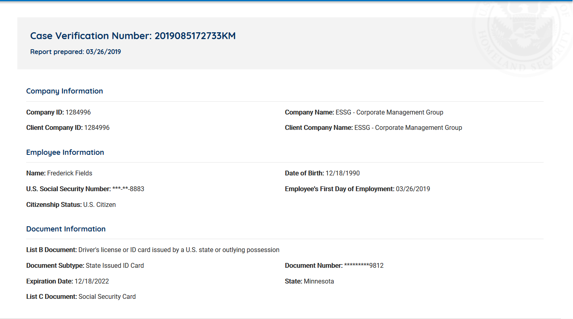Click Employee's First Day of Employment date
573x319 pixels.
(x=413, y=189)
